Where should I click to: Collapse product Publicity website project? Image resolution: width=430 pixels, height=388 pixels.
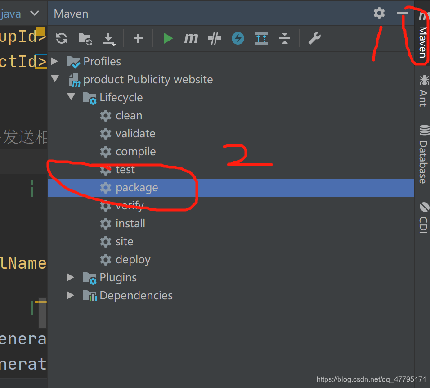(x=55, y=79)
